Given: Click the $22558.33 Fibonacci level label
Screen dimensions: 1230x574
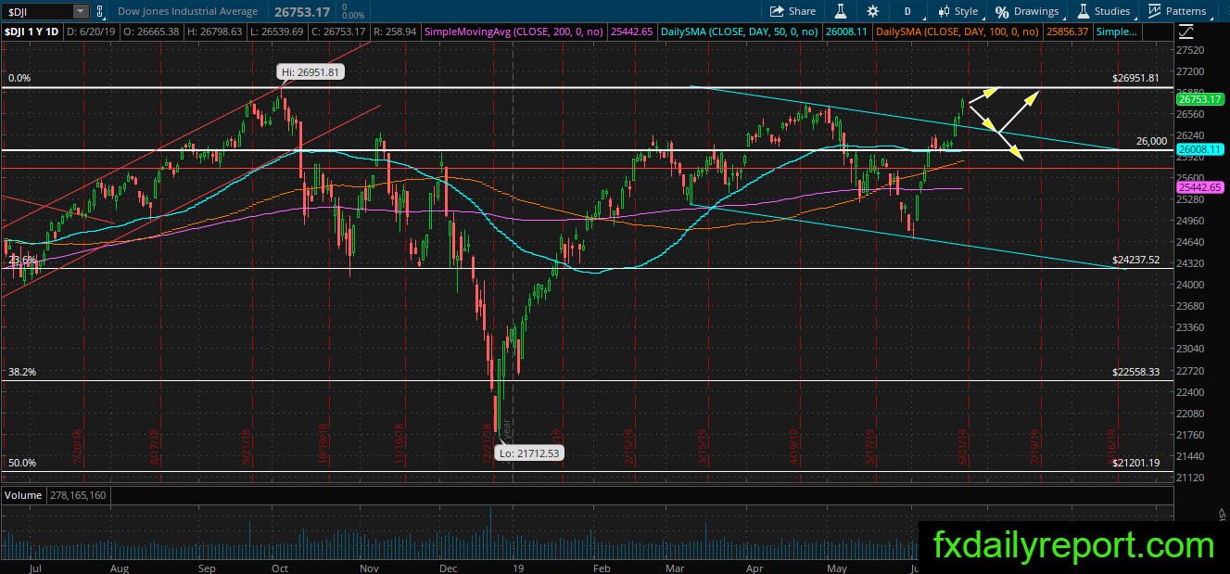Looking at the screenshot, I should (1135, 372).
